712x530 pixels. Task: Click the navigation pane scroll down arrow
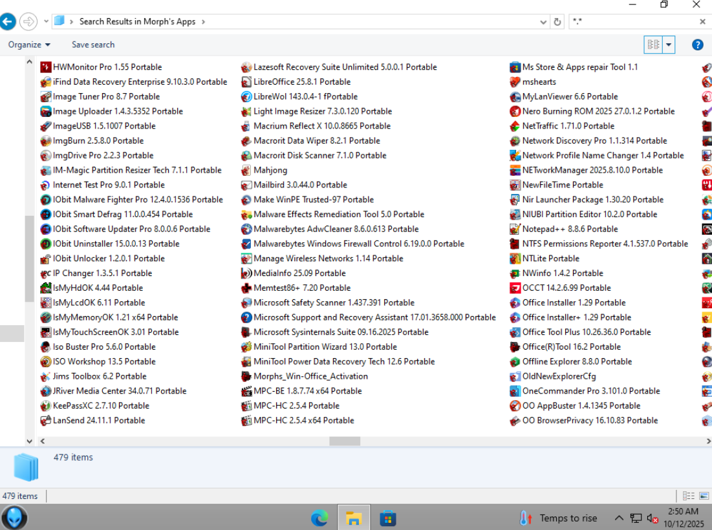[x=29, y=441]
